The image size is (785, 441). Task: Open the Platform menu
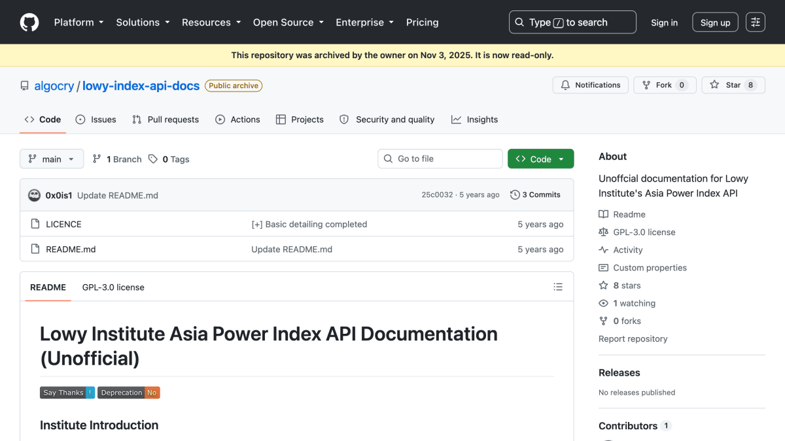tap(78, 22)
